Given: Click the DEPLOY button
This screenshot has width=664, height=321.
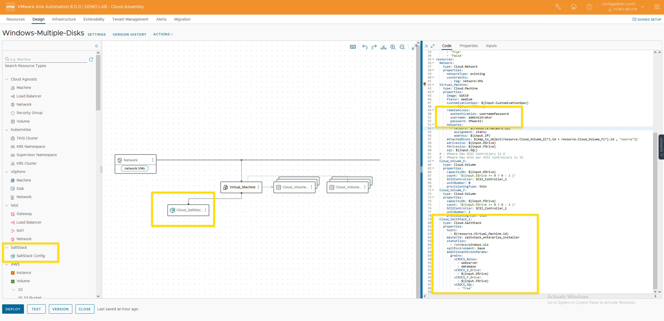Looking at the screenshot, I should (13, 309).
